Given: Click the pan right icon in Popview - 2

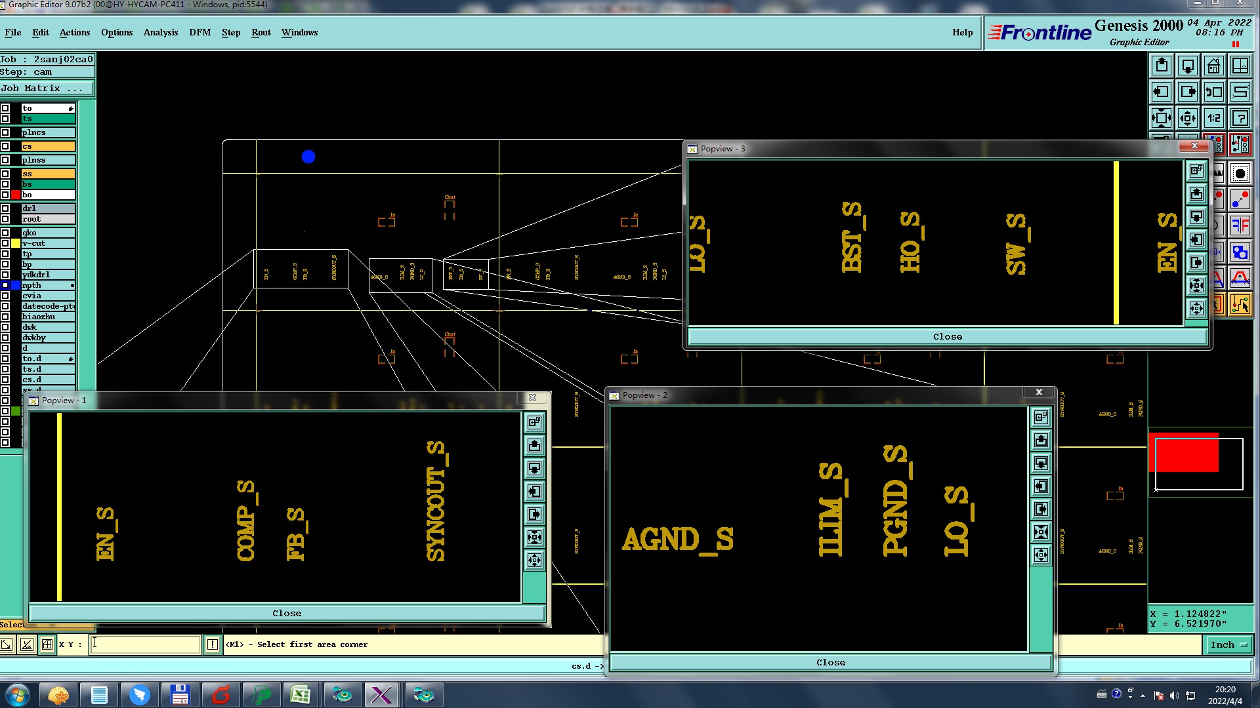Looking at the screenshot, I should coord(1041,509).
